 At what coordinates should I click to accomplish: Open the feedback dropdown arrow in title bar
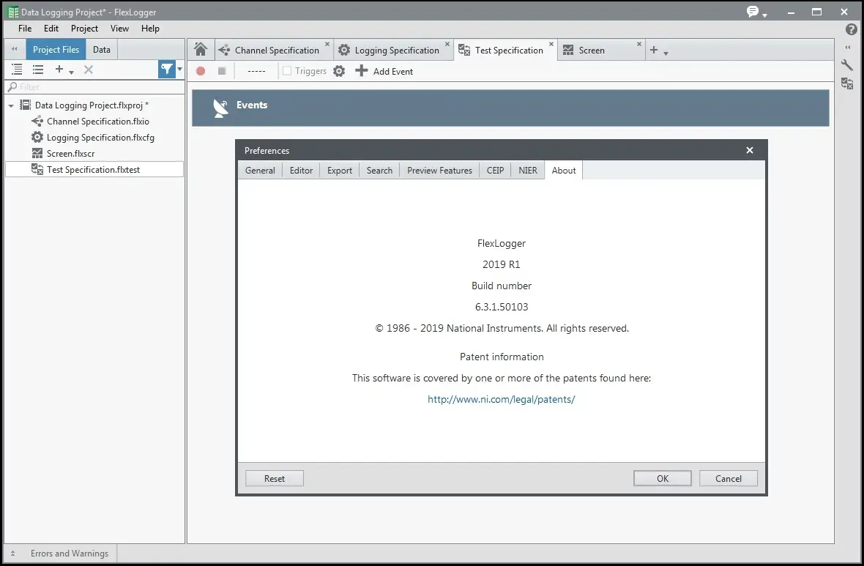tap(765, 15)
